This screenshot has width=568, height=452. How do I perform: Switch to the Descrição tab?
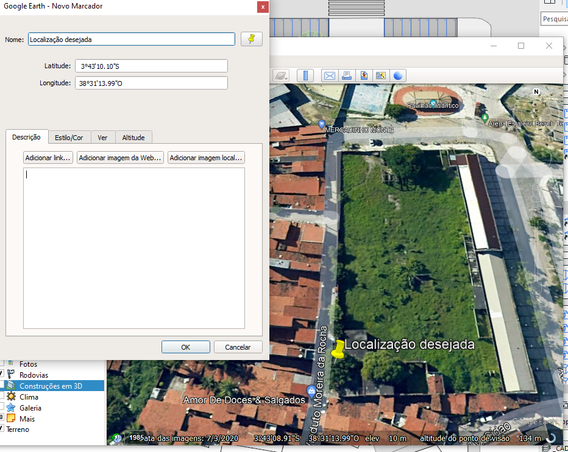pyautogui.click(x=26, y=137)
